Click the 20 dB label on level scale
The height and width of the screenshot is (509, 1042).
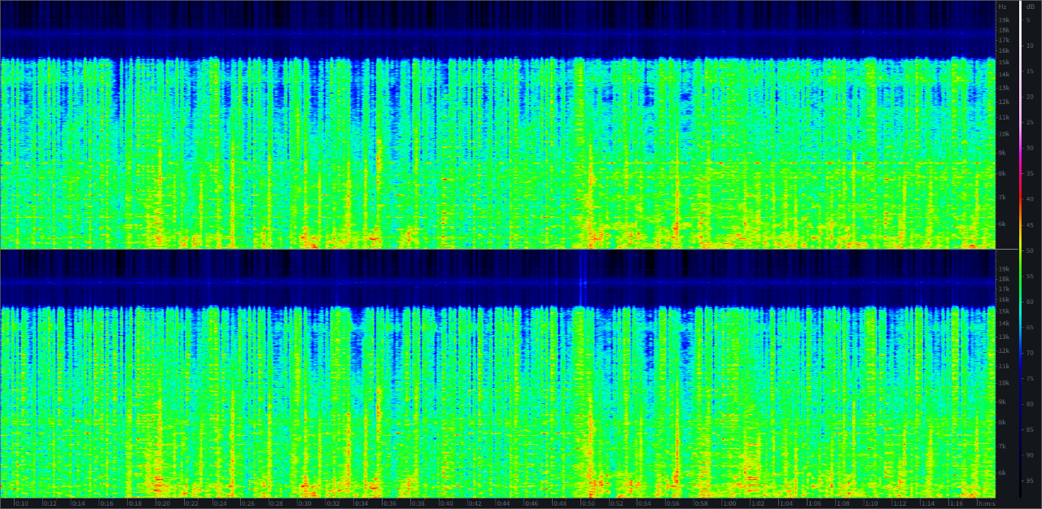pyautogui.click(x=1030, y=97)
